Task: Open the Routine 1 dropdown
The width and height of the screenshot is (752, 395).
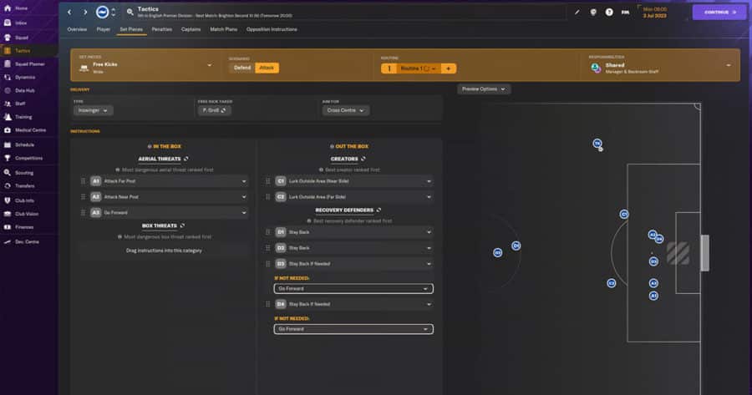Action: (418, 68)
